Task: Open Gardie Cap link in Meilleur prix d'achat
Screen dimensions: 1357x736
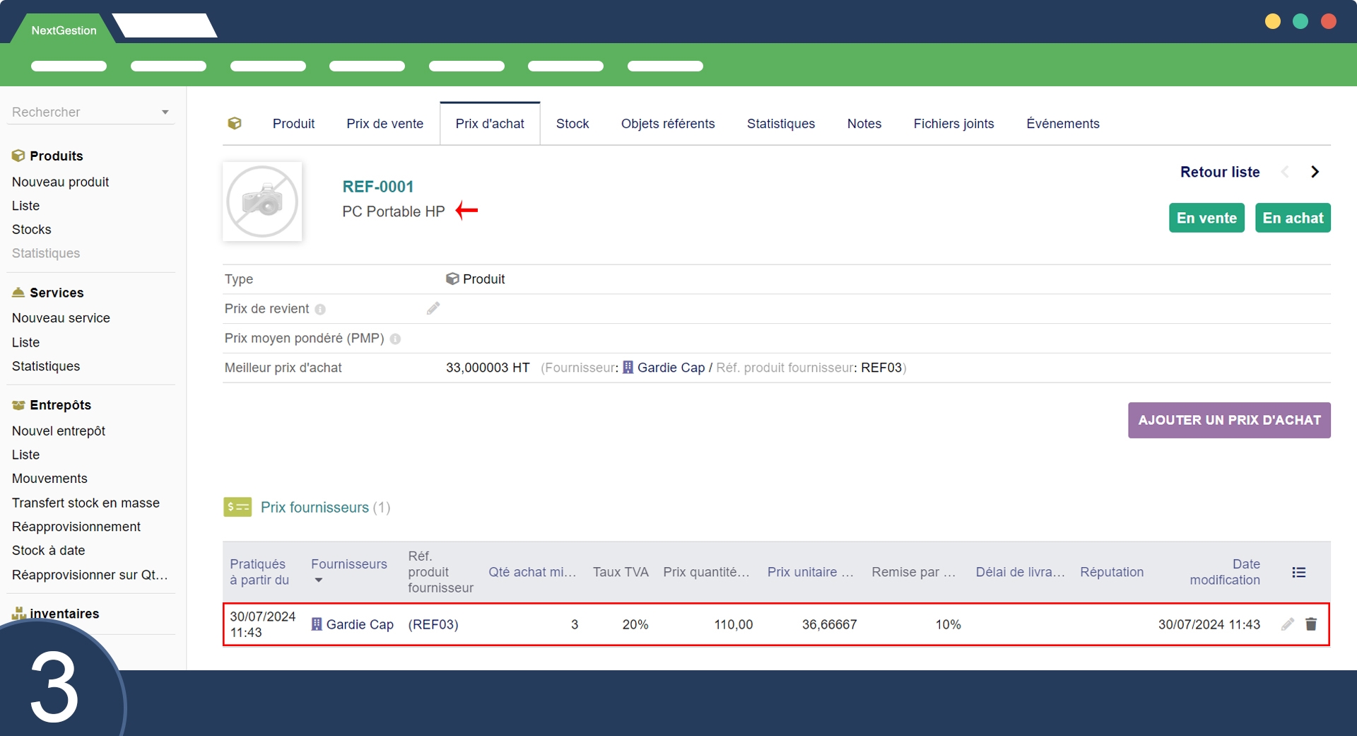Action: click(671, 368)
